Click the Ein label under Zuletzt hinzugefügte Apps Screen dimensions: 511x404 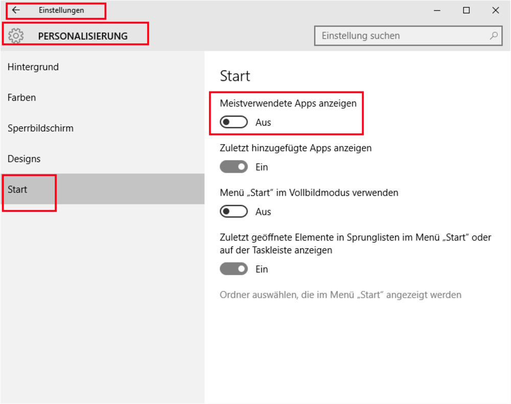[x=262, y=167]
